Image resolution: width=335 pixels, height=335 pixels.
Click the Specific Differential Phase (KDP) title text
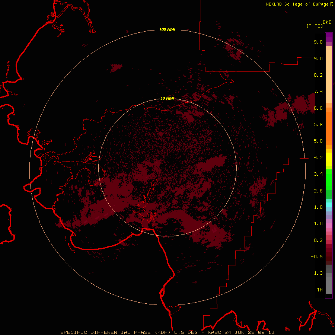[x=116, y=332]
